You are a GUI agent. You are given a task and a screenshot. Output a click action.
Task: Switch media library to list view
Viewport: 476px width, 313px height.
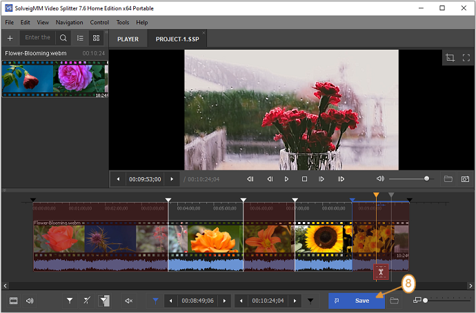(80, 38)
